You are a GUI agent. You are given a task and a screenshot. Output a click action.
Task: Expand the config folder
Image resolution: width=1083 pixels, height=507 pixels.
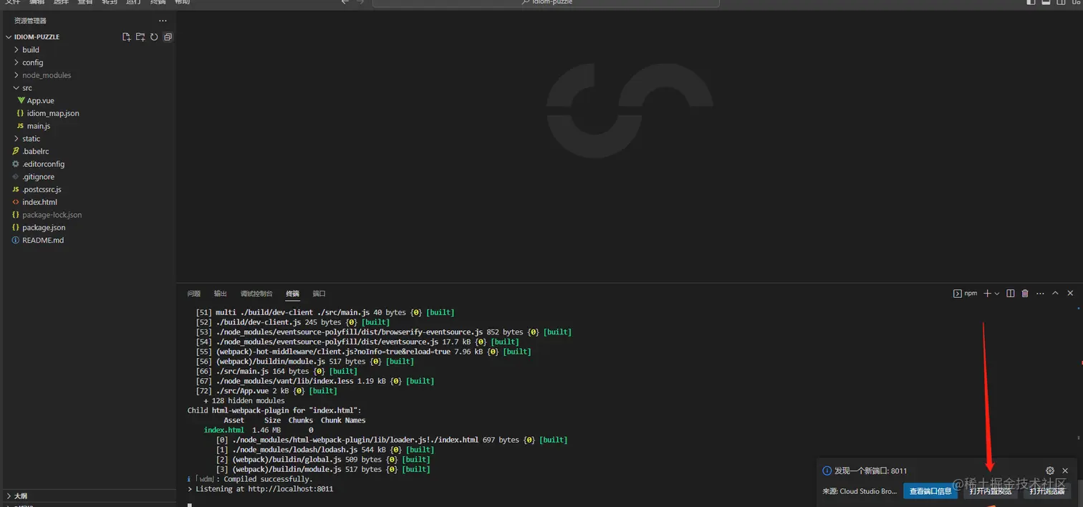tap(88, 62)
